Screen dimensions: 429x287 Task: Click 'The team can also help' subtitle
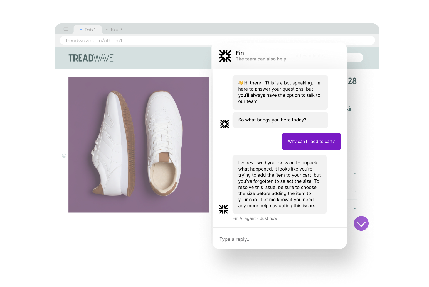(x=261, y=59)
